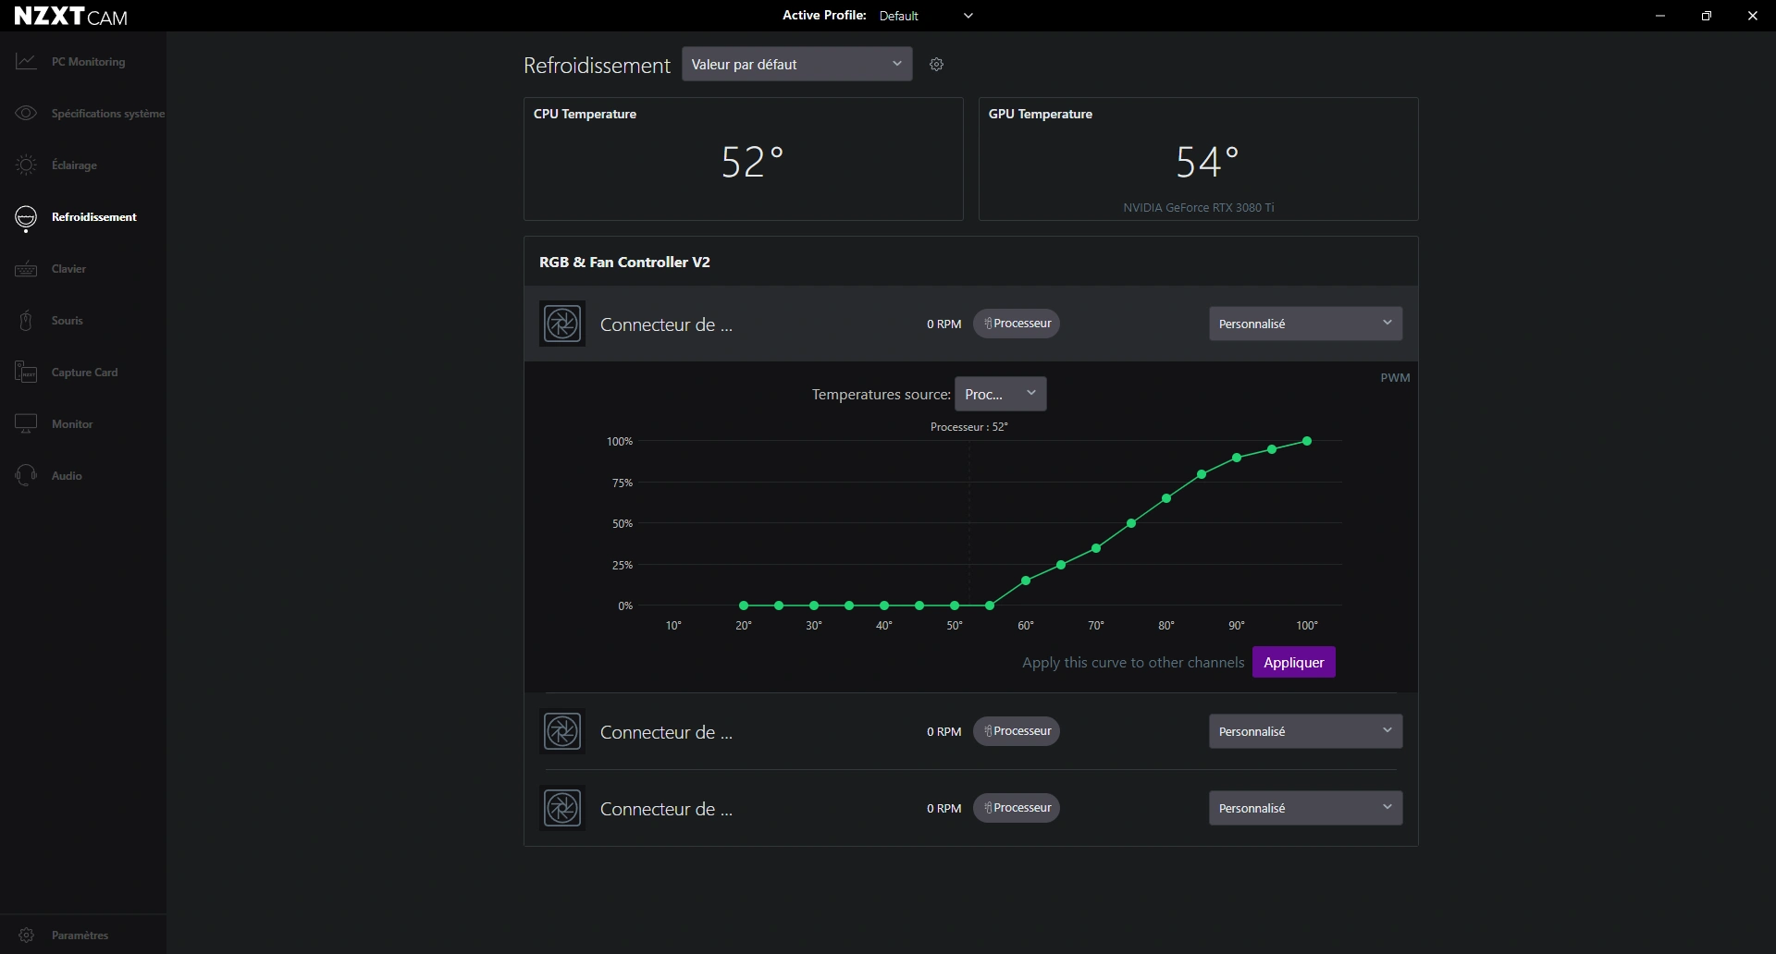The image size is (1776, 954).
Task: Click the GPU Temperature card
Action: 1198,159
